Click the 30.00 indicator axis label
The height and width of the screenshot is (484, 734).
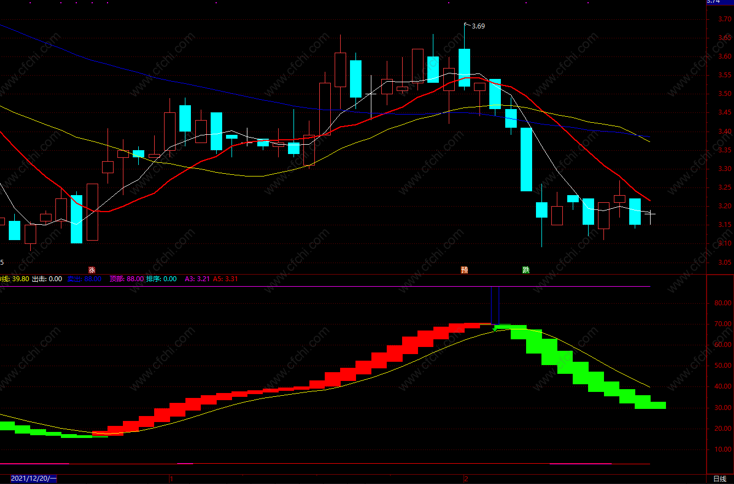pos(724,408)
